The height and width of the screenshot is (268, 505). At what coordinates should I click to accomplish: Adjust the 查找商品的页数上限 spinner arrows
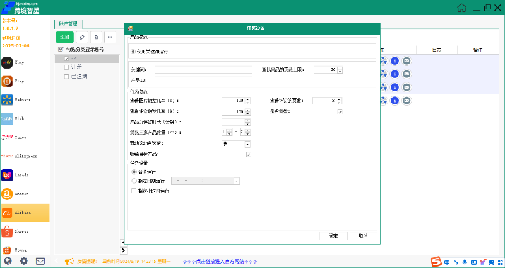coord(340,70)
